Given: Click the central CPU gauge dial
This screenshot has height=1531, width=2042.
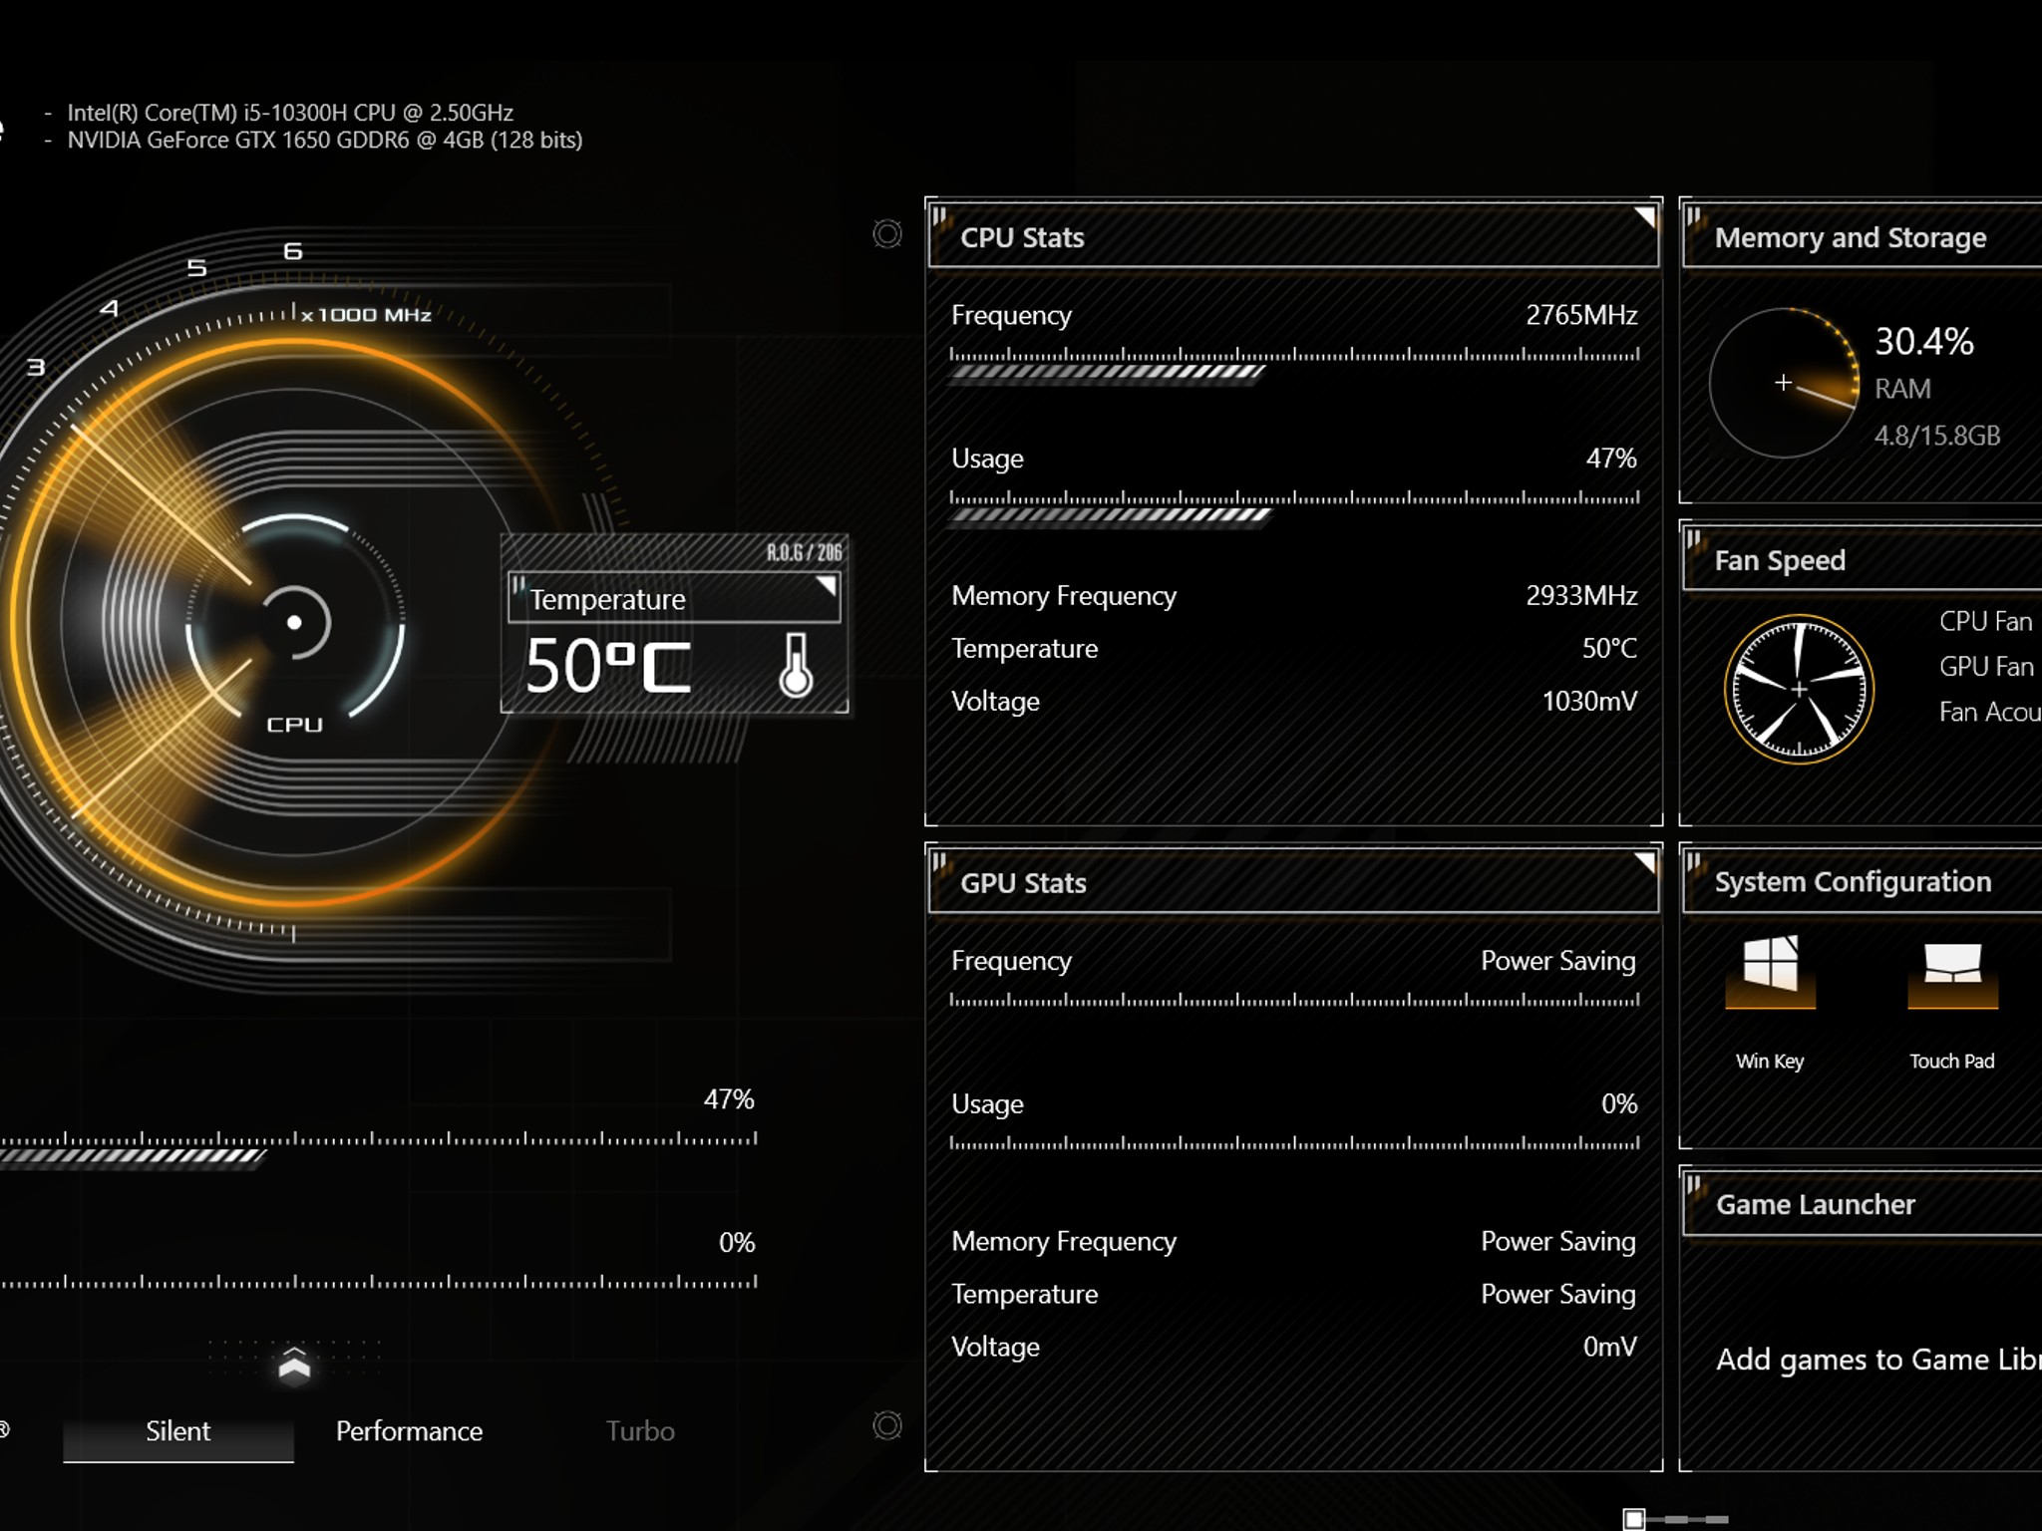Looking at the screenshot, I should point(294,622).
